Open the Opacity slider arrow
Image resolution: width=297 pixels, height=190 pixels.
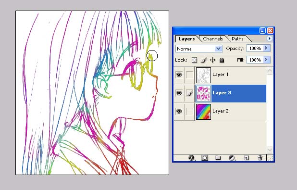coord(267,48)
